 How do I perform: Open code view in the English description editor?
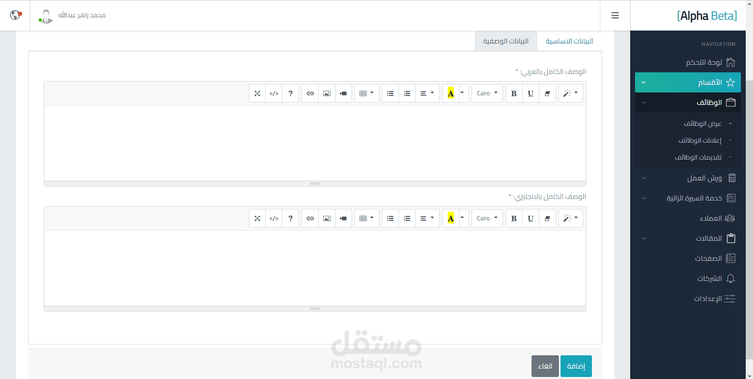point(274,218)
